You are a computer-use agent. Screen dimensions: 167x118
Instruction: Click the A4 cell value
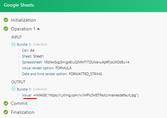(x=32, y=50)
